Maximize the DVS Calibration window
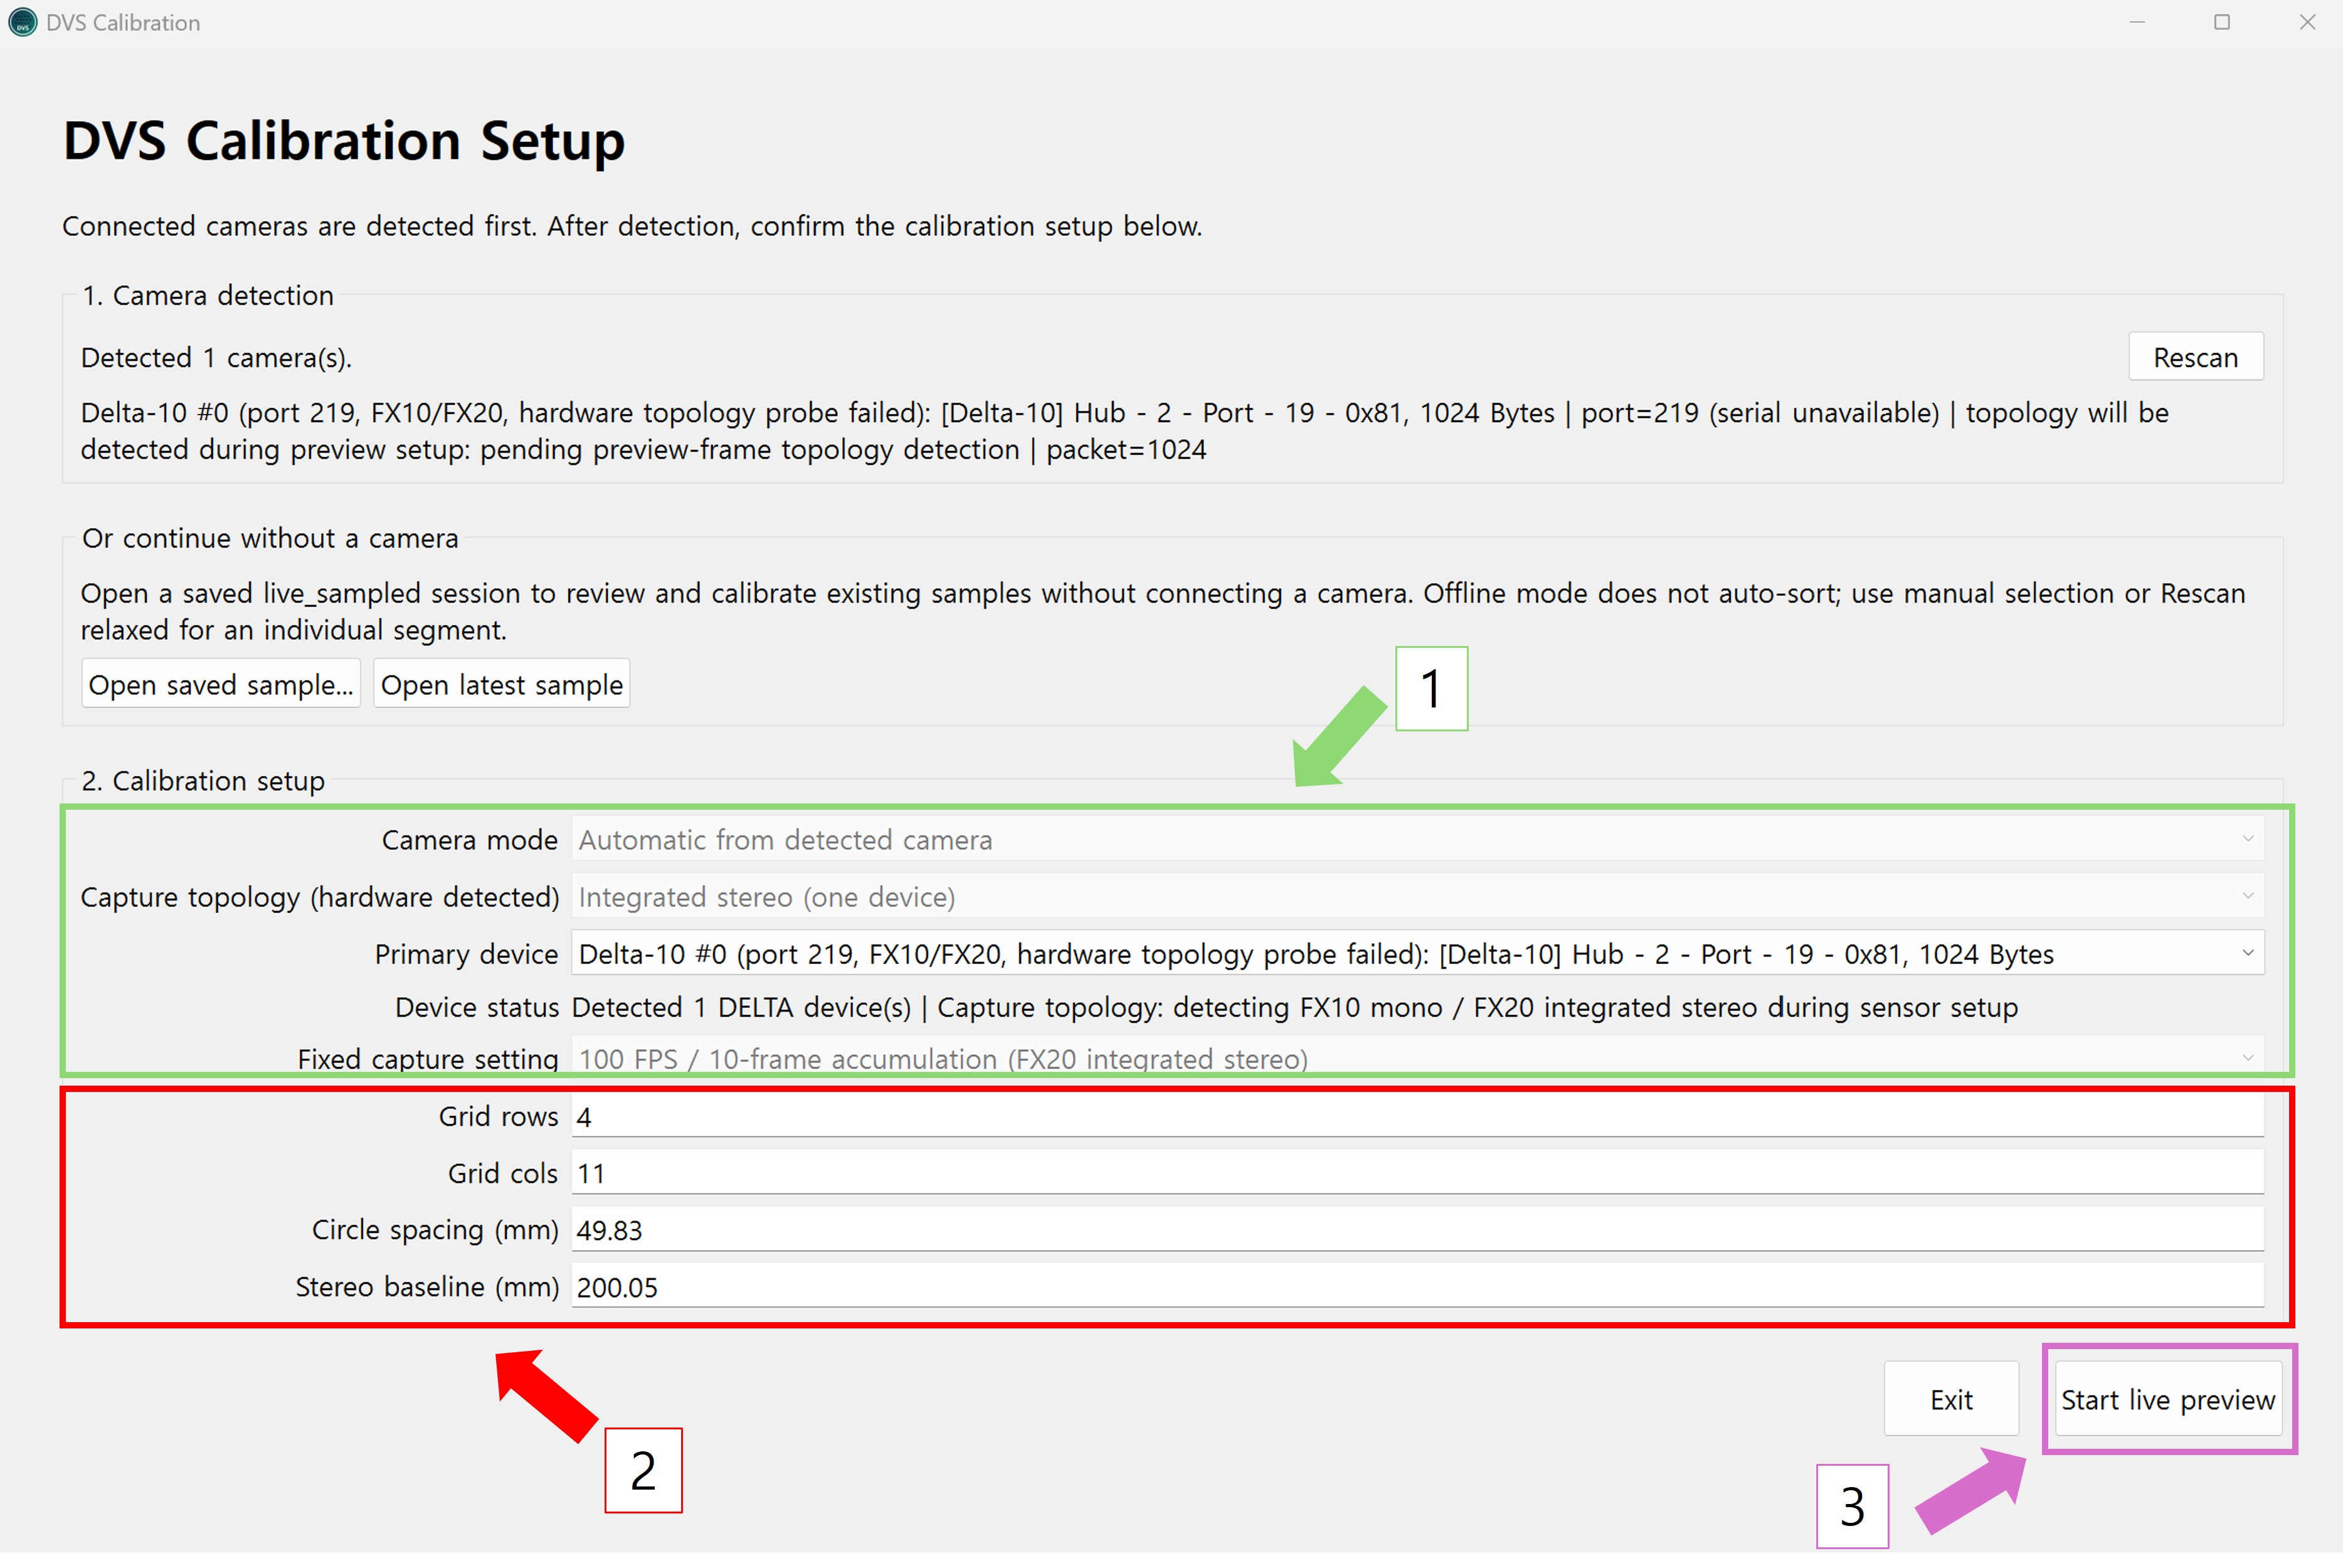 pyautogui.click(x=2222, y=22)
